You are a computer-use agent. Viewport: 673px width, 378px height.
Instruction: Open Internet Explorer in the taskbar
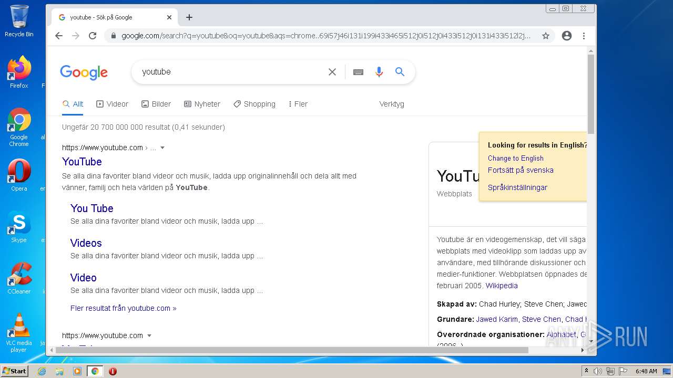pyautogui.click(x=42, y=371)
